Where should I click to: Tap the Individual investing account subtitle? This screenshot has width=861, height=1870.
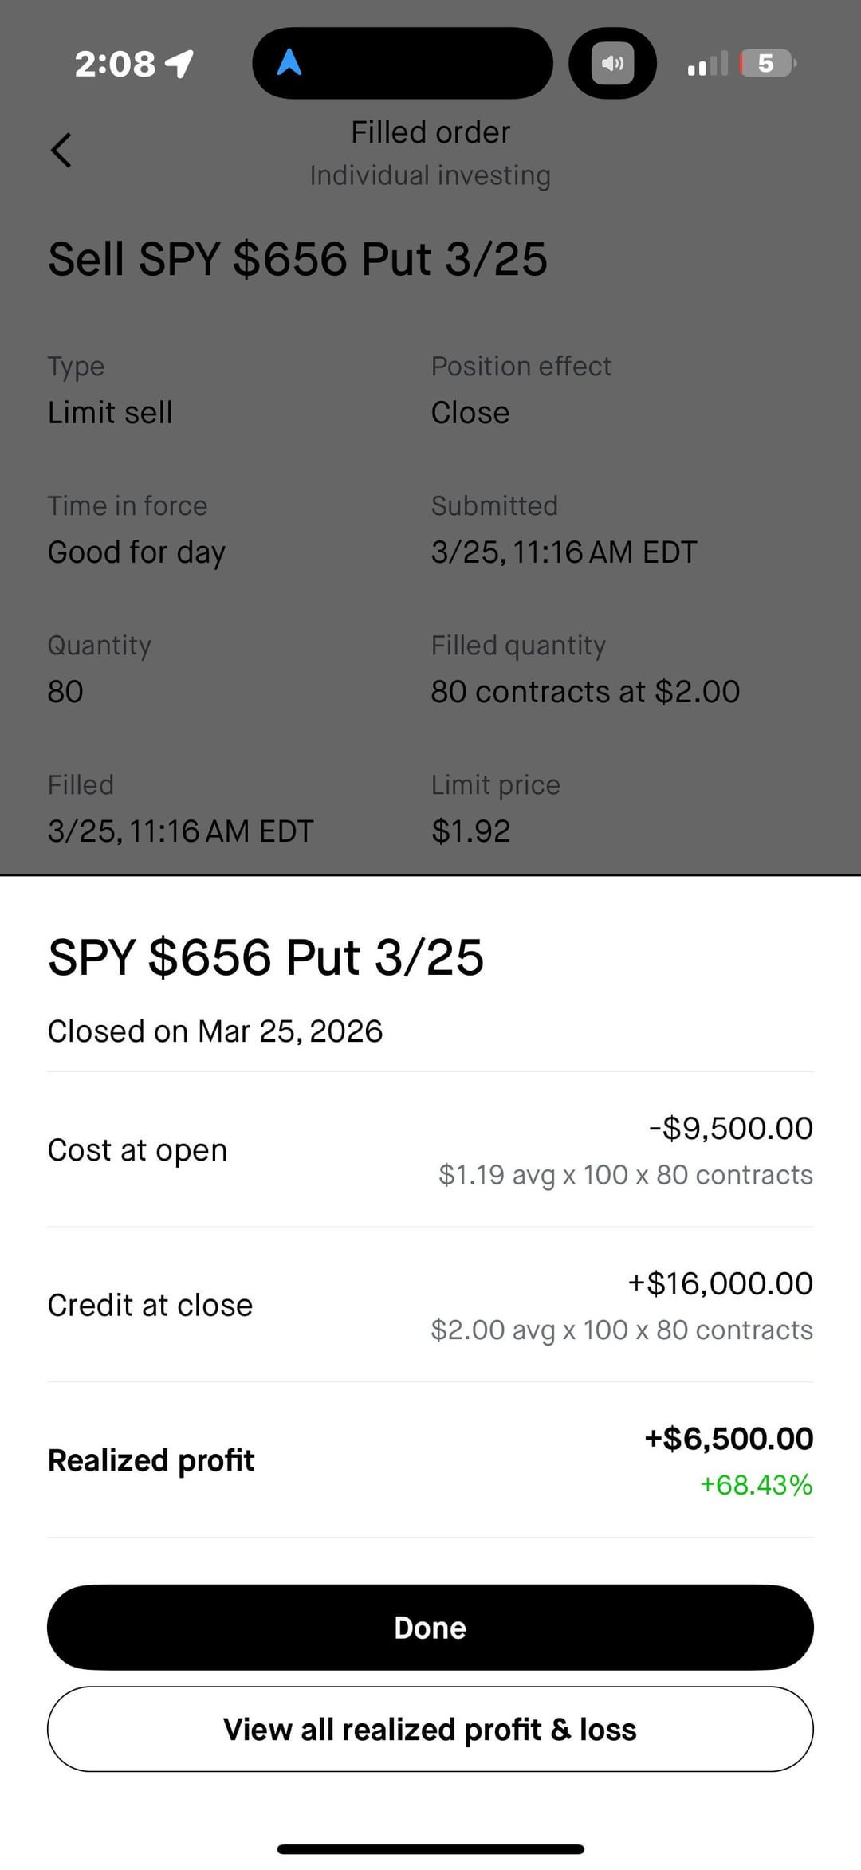431,175
